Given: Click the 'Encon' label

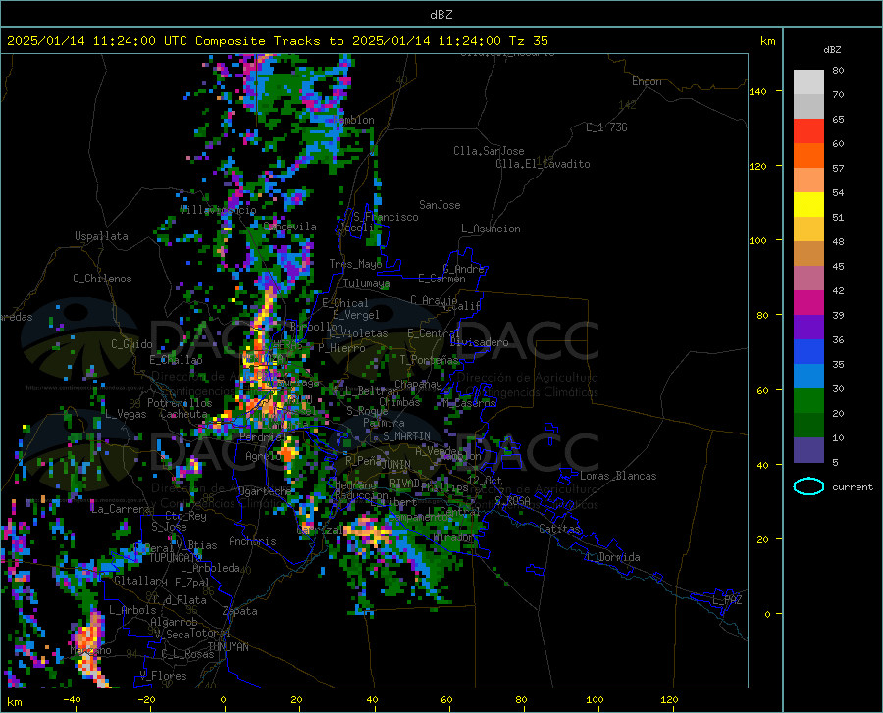Looking at the screenshot, I should pos(647,81).
